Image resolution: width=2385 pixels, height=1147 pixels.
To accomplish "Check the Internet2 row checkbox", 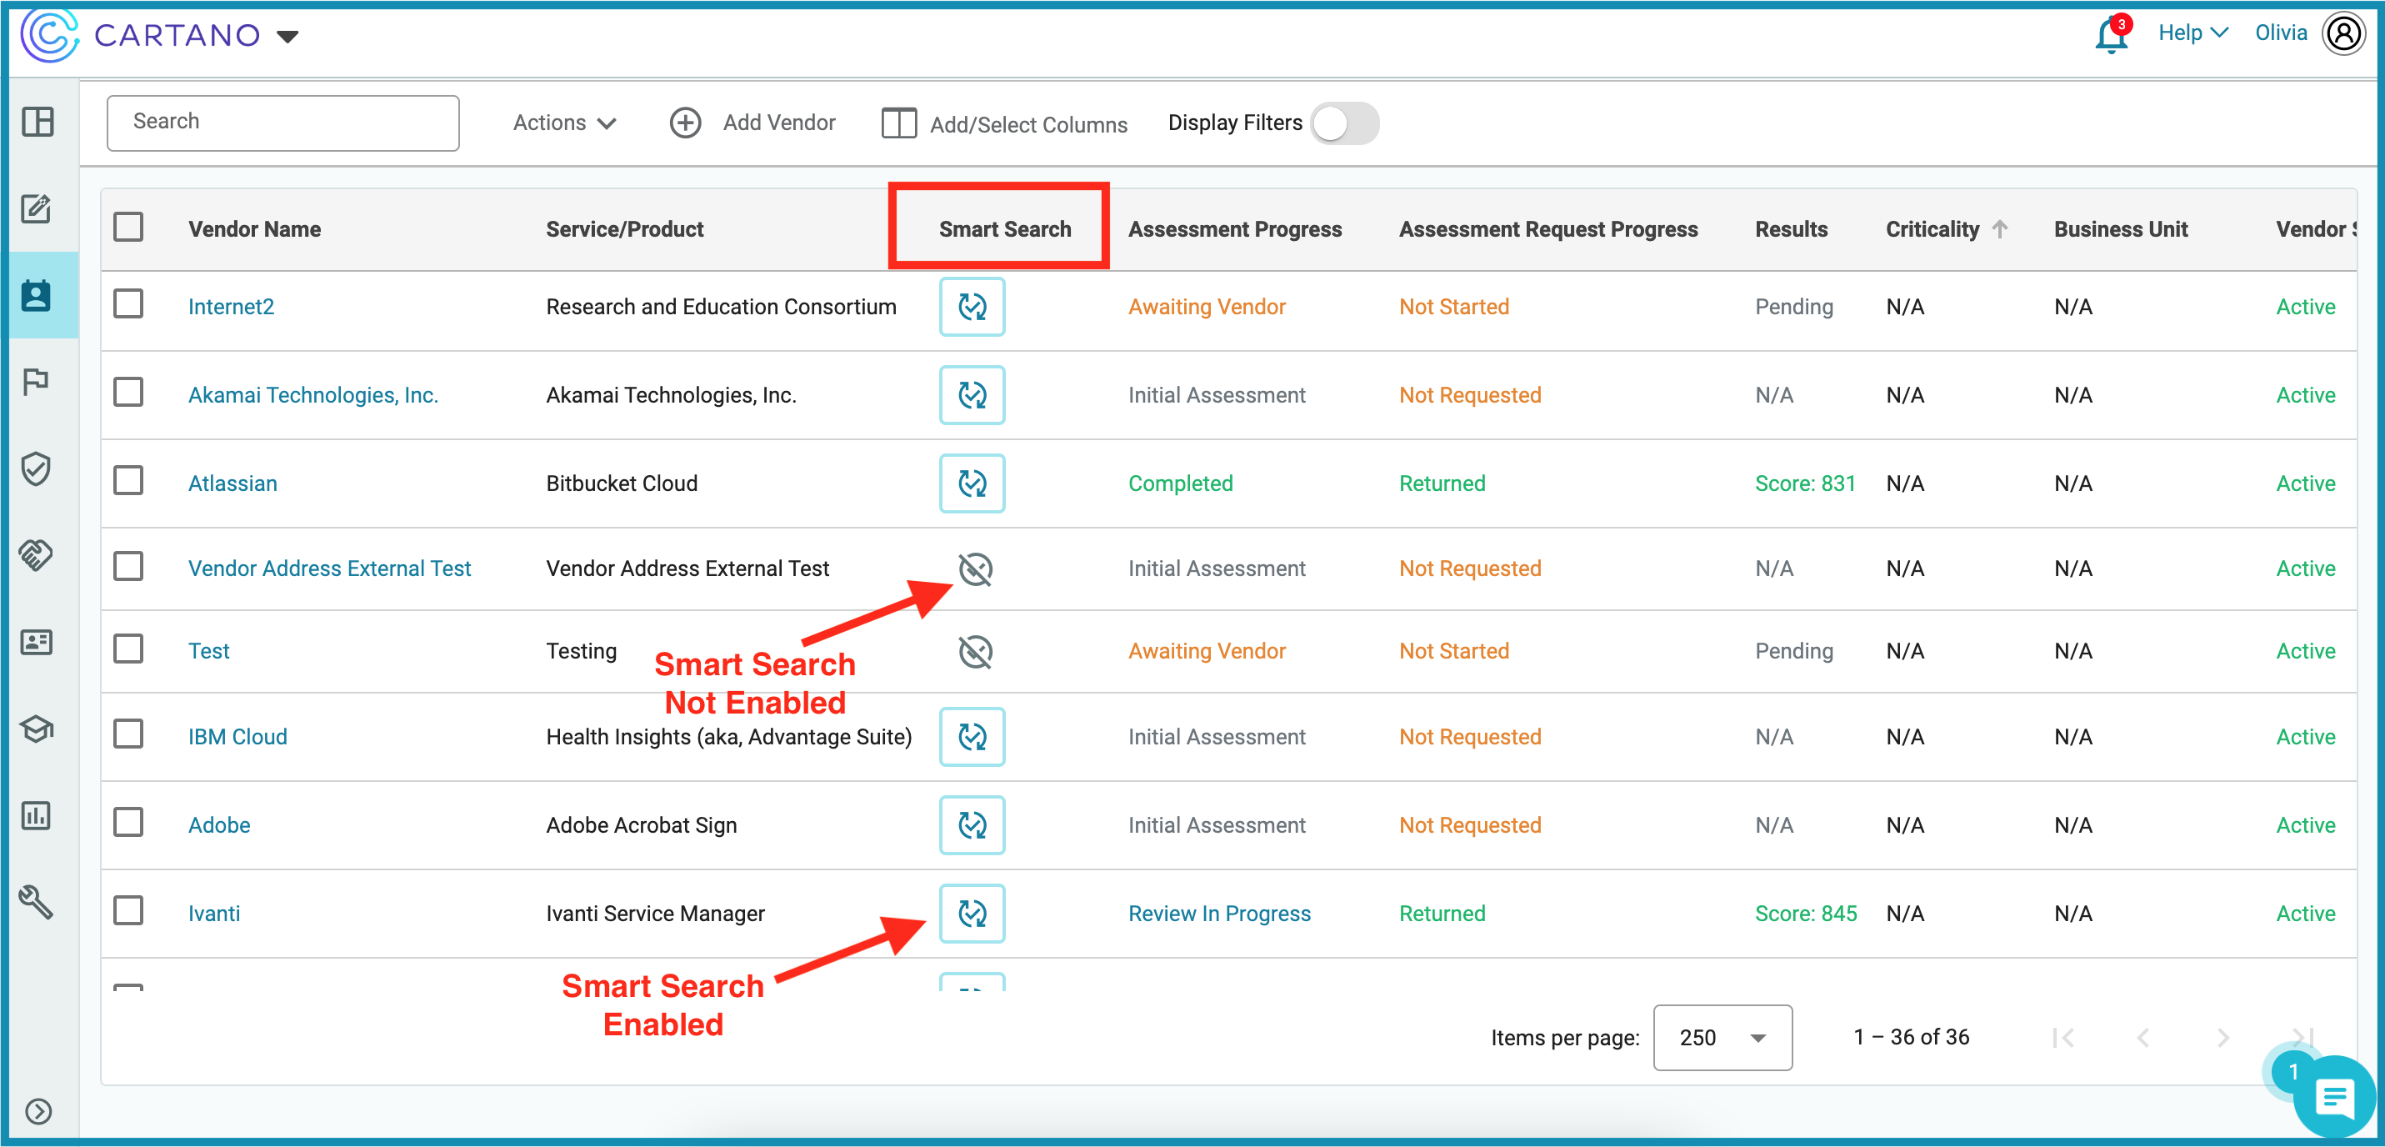I will click(x=128, y=303).
